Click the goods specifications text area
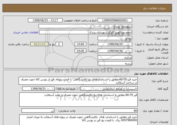This screenshot has width=177, height=125. tap(78, 100)
